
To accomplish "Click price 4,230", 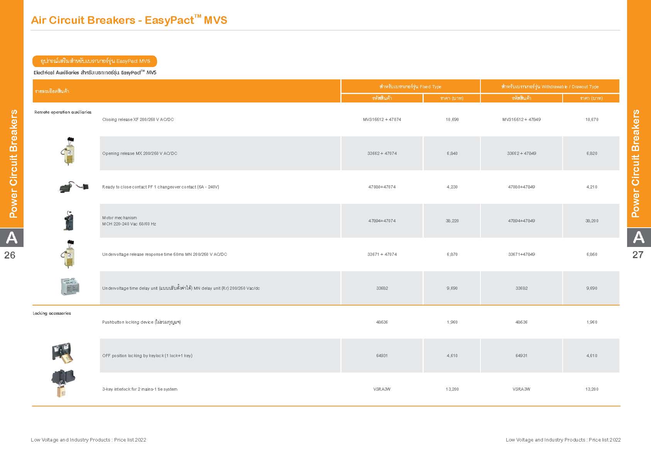I will pyautogui.click(x=452, y=187).
